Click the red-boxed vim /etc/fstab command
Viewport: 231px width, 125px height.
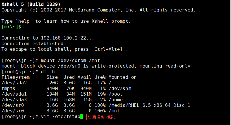(63, 117)
